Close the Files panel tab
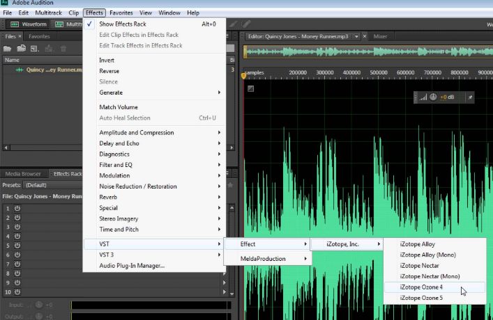This screenshot has width=493, height=320. (x=20, y=36)
